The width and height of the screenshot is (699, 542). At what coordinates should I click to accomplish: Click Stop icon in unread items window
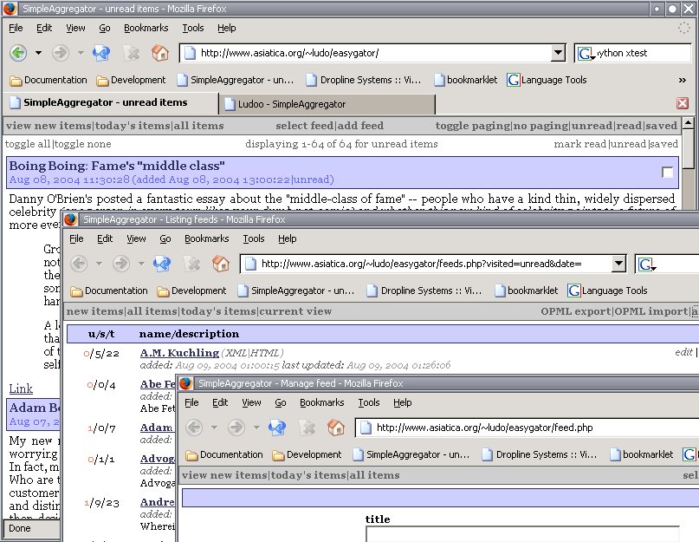tap(132, 53)
